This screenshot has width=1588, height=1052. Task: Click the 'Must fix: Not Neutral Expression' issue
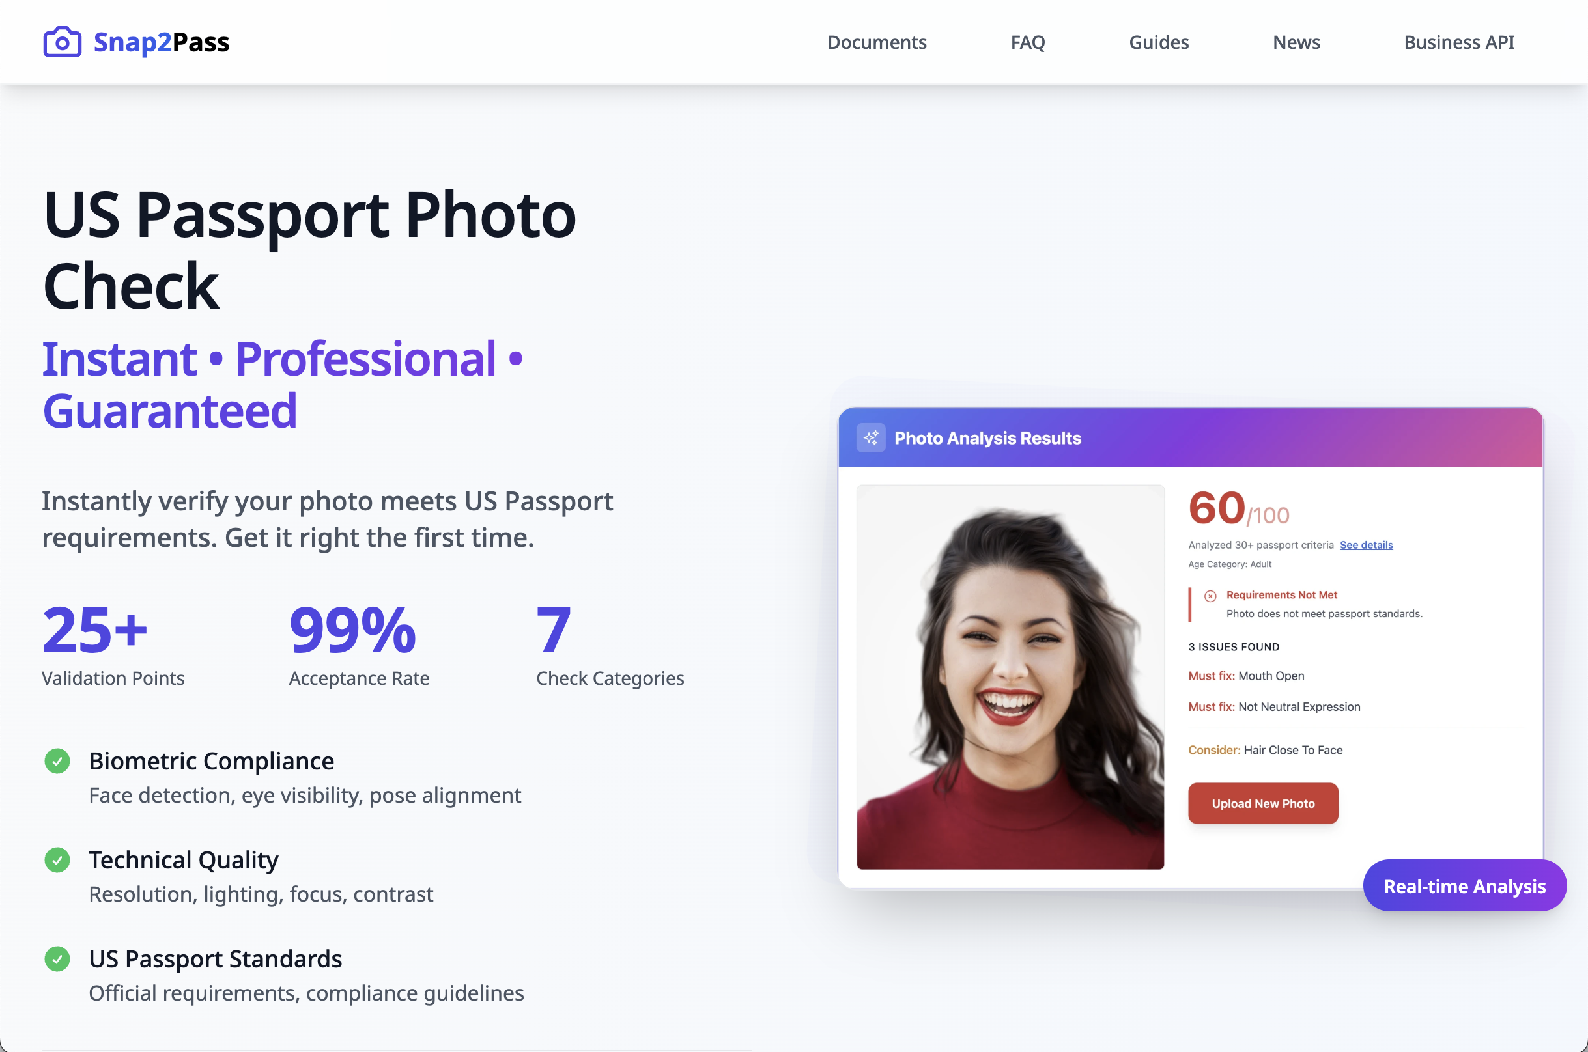click(x=1274, y=706)
